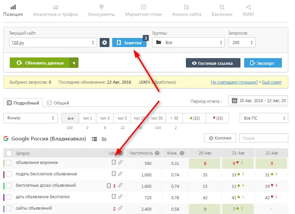Click green color marker of 'бесплатные доски объявлений'
Image resolution: width=295 pixels, height=214 pixels.
click(4, 186)
